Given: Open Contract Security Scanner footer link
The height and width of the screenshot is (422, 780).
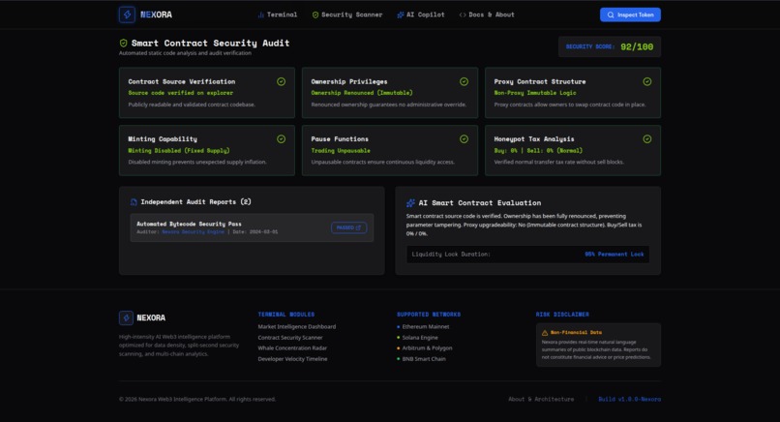Looking at the screenshot, I should pos(290,338).
